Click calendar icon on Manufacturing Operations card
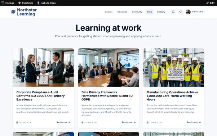 click(148, 122)
